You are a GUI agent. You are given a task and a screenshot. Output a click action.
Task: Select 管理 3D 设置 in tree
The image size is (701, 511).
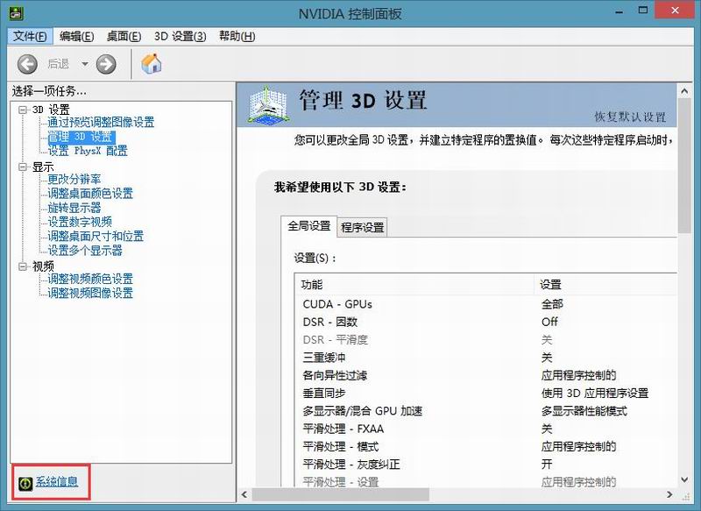[x=81, y=137]
